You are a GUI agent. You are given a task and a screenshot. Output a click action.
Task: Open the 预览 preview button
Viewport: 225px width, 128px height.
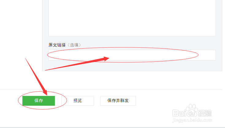click(78, 101)
